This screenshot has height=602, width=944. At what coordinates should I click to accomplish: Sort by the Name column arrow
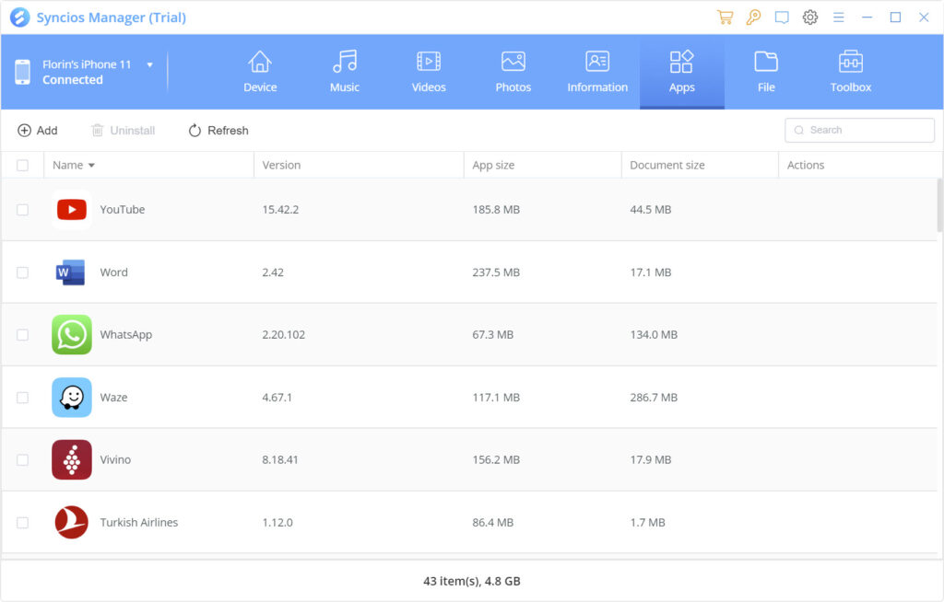(91, 166)
